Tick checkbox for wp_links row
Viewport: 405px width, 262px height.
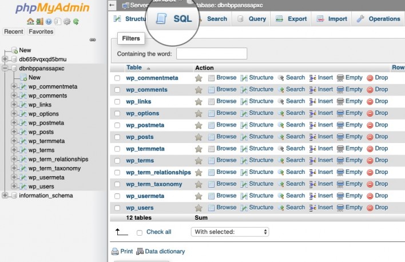[117, 102]
